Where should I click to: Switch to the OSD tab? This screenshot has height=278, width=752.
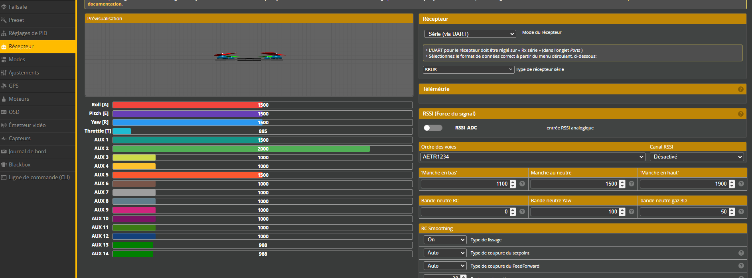(14, 112)
